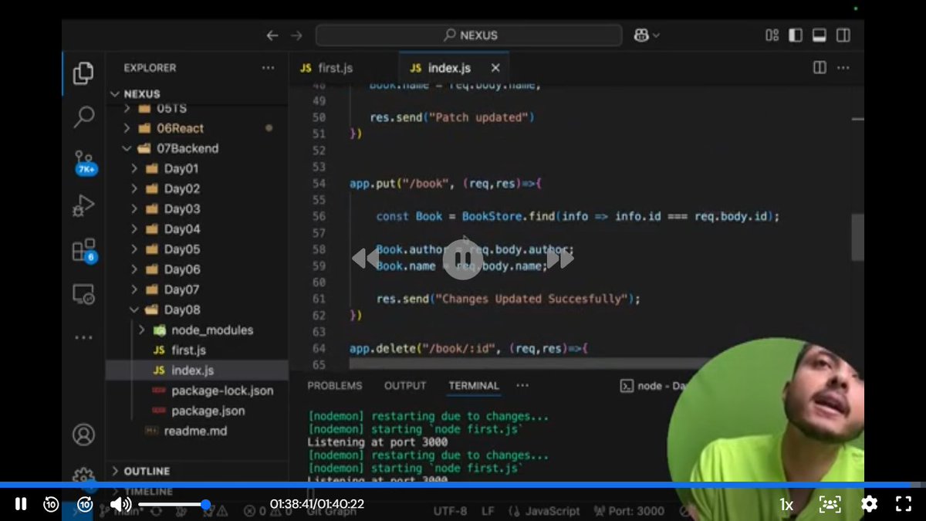The height and width of the screenshot is (521, 926).
Task: Toggle the secondary side bar visibility
Action: click(x=843, y=35)
